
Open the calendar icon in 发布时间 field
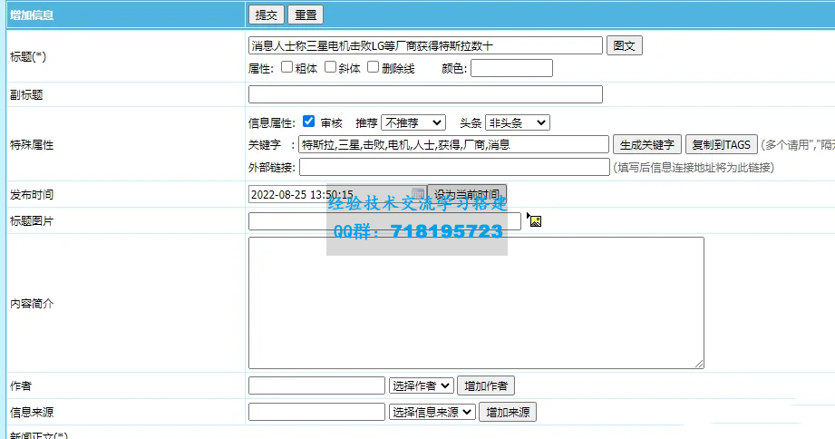pyautogui.click(x=418, y=194)
